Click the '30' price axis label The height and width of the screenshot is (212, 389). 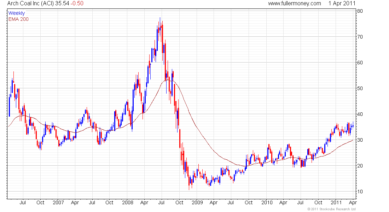(x=360, y=140)
